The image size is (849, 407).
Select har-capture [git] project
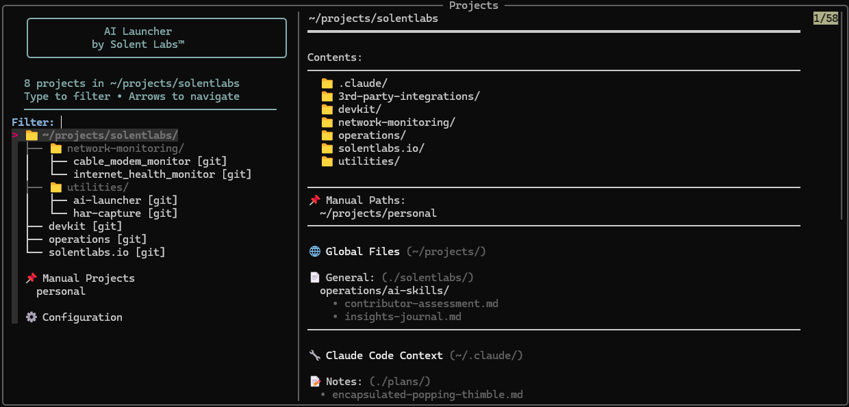125,213
